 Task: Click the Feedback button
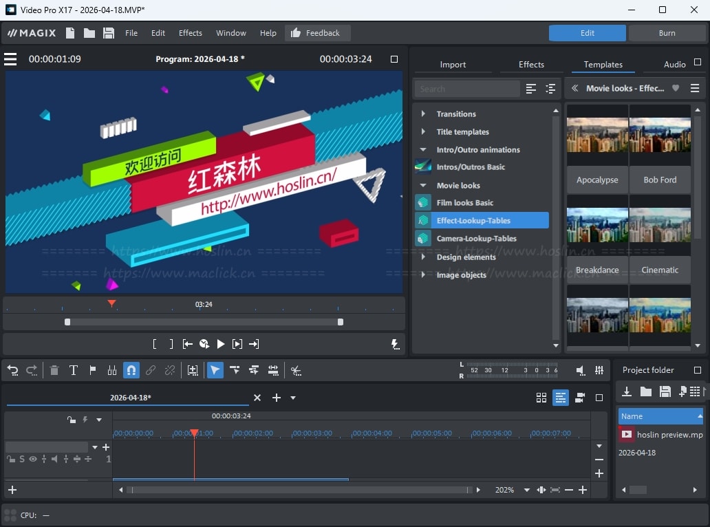317,33
